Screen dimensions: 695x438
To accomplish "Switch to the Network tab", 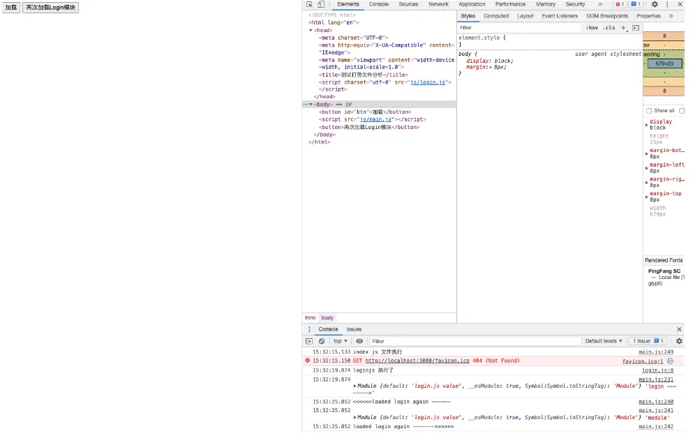I will pyautogui.click(x=438, y=4).
